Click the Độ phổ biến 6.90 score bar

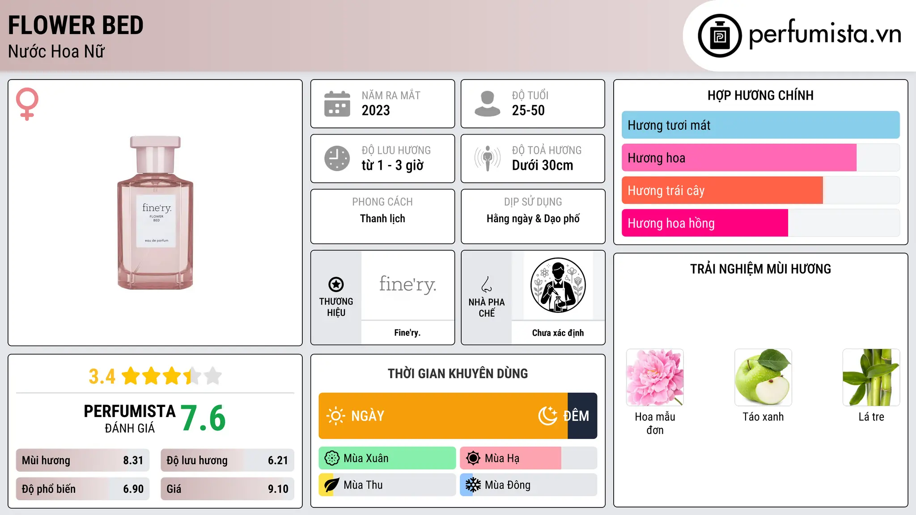point(83,489)
